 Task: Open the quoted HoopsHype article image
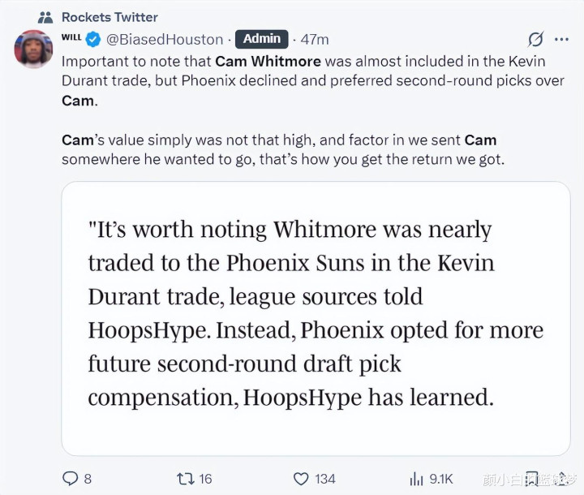coord(316,316)
